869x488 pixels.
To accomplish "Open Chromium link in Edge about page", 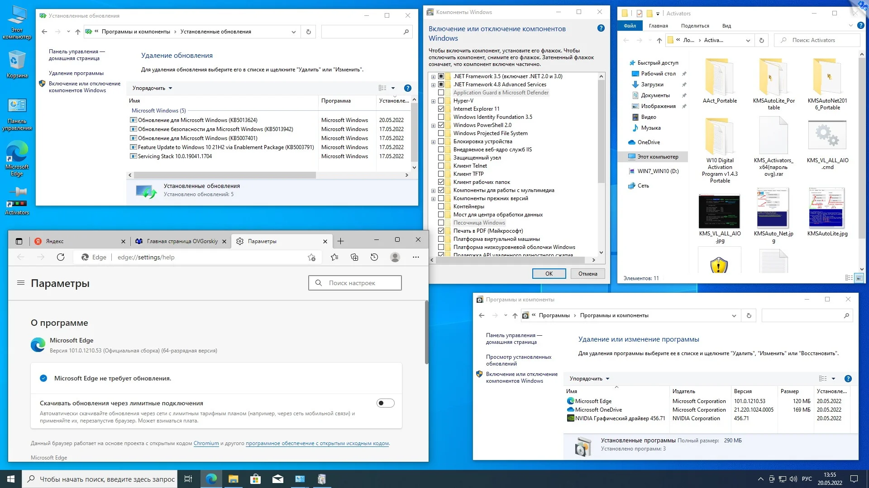I will click(x=206, y=443).
